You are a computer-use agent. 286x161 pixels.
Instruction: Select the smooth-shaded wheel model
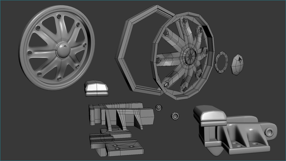tap(56, 47)
